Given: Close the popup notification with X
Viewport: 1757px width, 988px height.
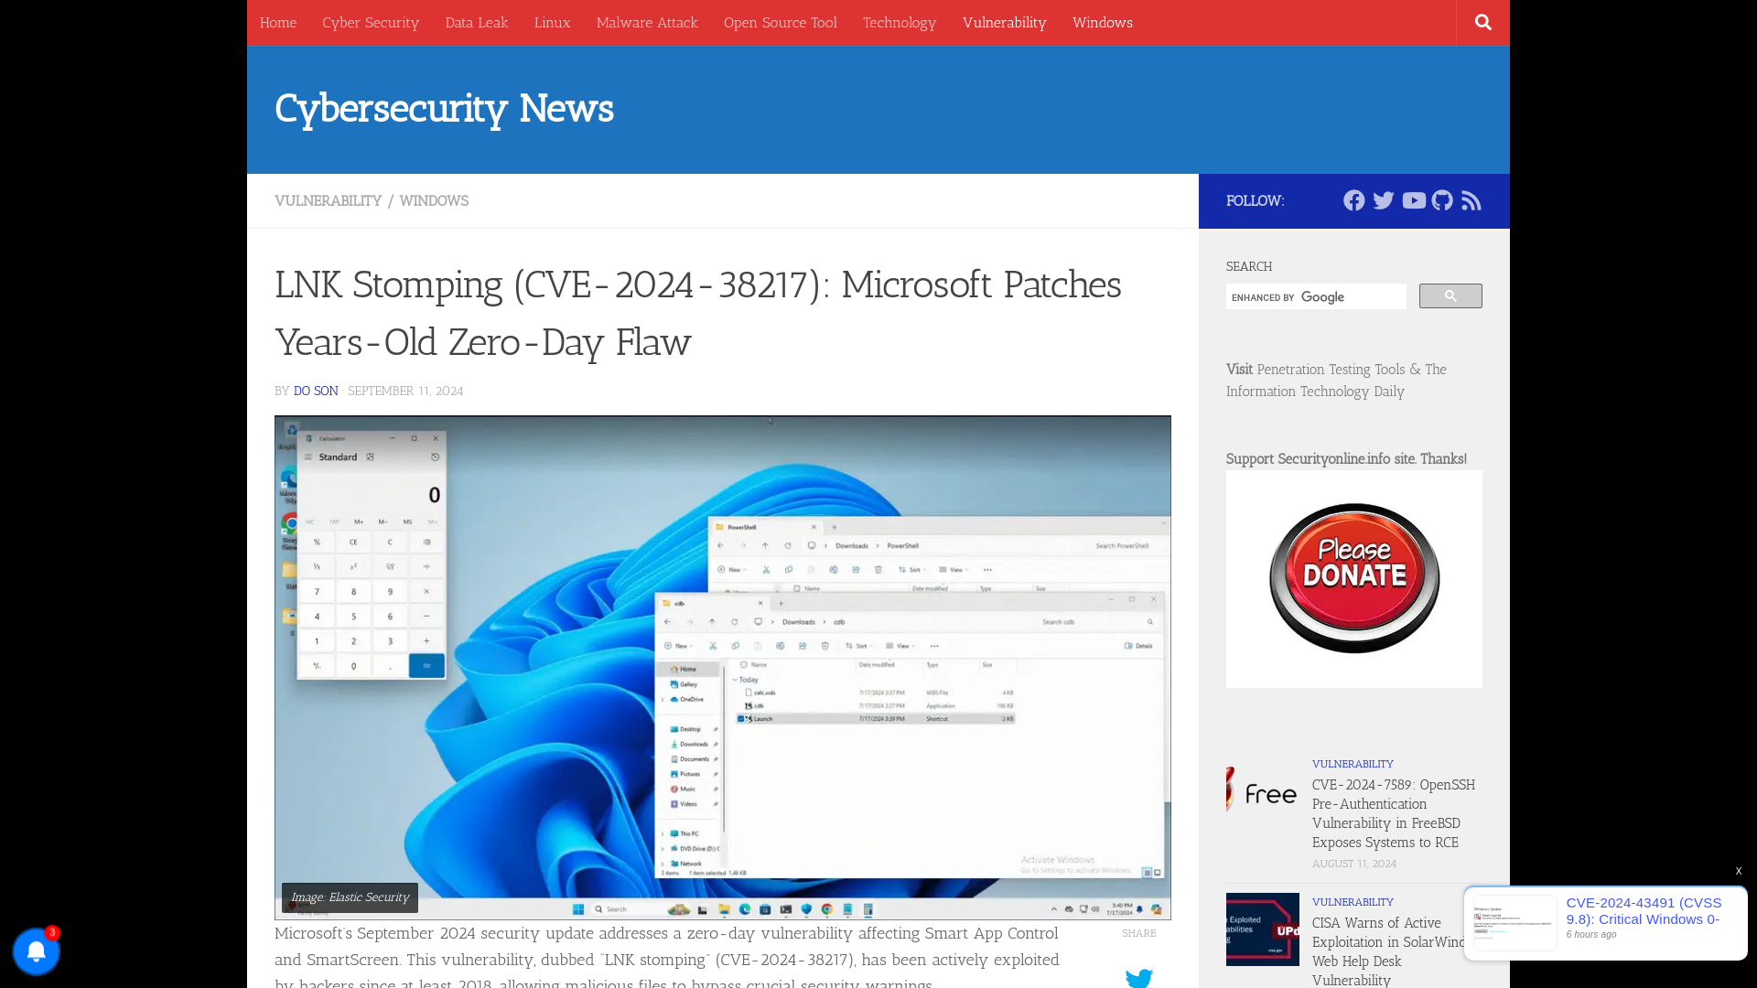Looking at the screenshot, I should [x=1739, y=871].
